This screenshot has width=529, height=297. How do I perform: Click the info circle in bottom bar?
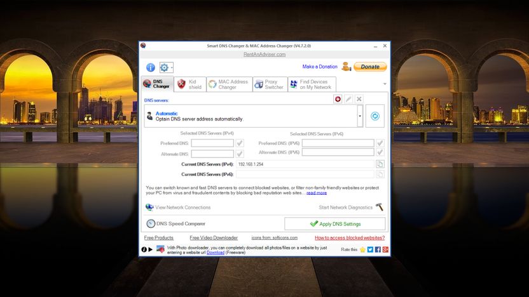point(144,249)
